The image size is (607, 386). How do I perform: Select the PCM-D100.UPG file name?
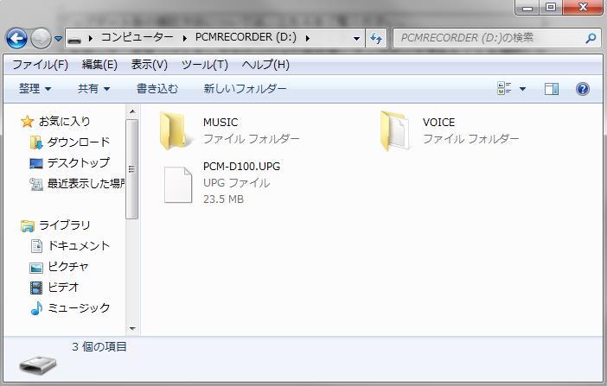[x=241, y=167]
